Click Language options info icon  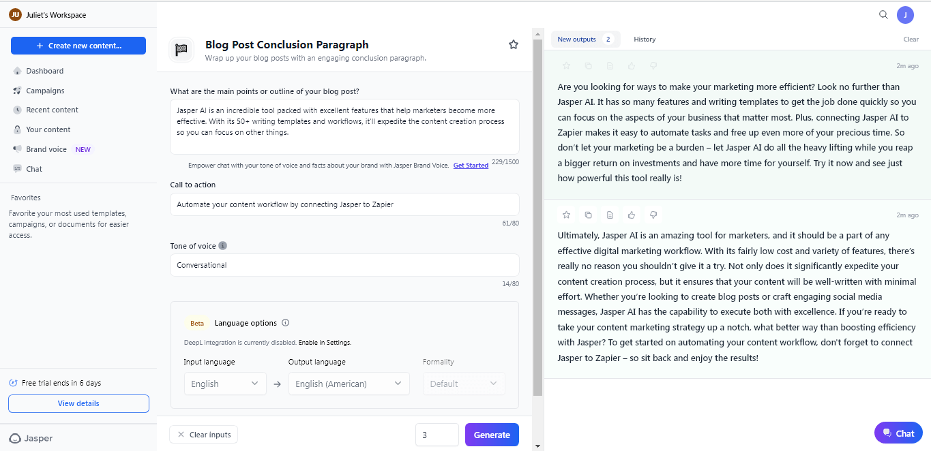coord(286,323)
